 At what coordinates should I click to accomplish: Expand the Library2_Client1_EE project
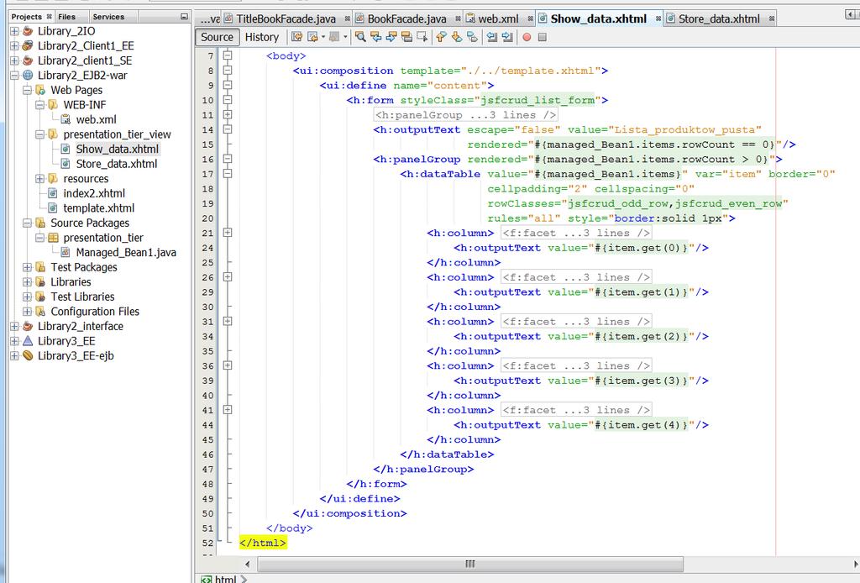(15, 46)
